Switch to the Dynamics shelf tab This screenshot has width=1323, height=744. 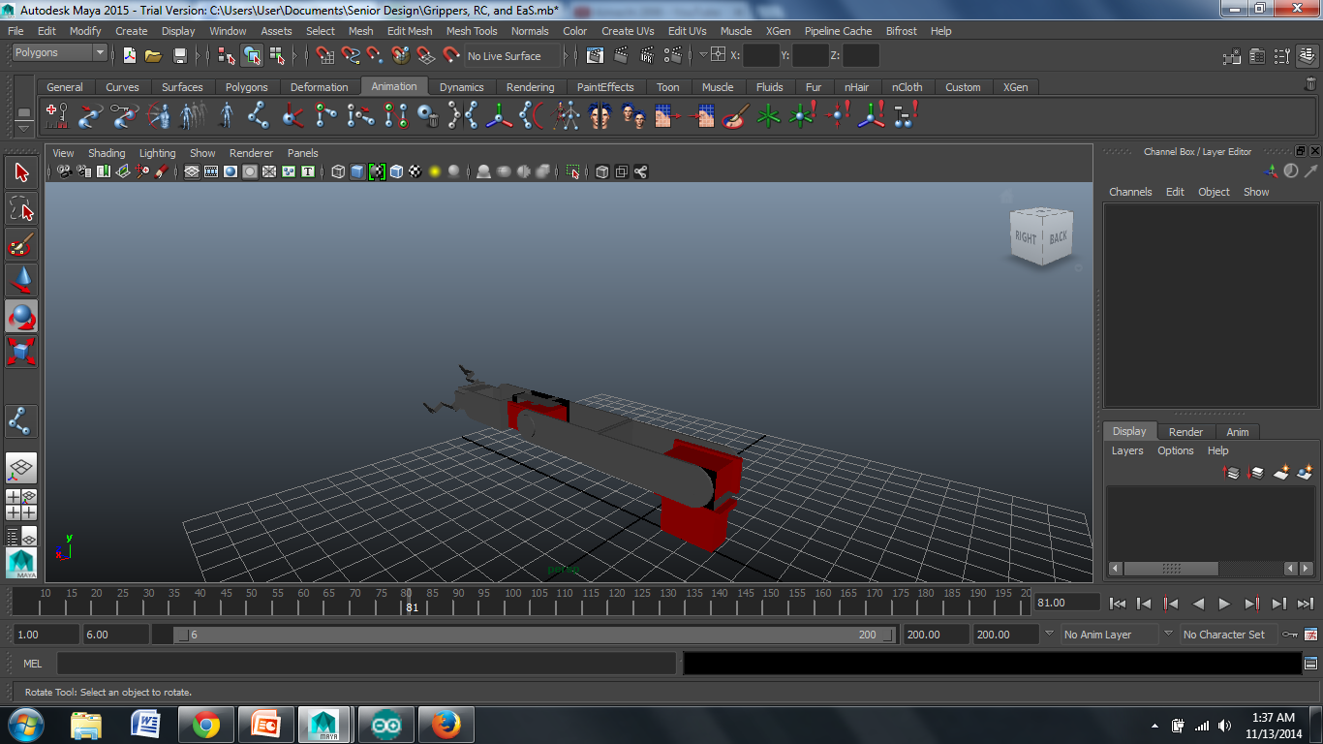click(461, 87)
